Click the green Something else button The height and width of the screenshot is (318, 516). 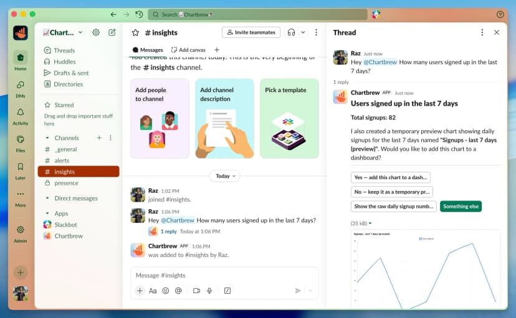[x=461, y=207]
